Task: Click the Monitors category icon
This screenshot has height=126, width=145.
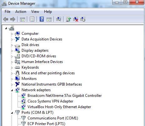Action: 17,79
